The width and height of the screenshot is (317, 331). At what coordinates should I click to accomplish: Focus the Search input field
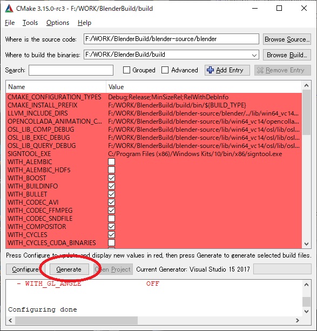pos(71,70)
